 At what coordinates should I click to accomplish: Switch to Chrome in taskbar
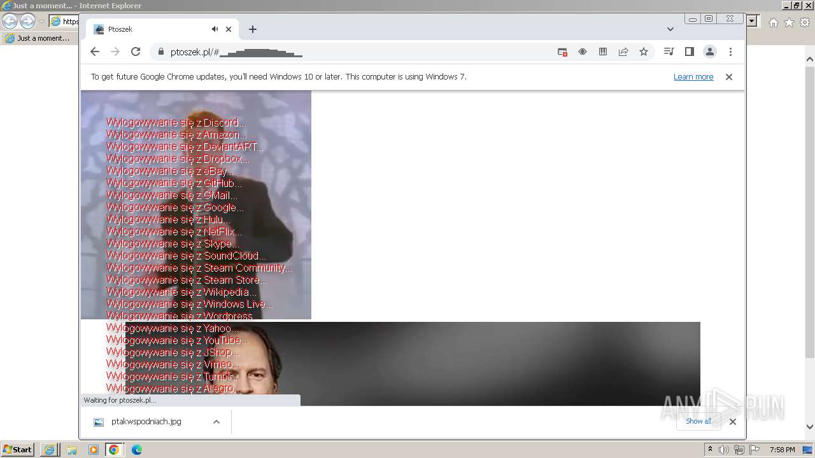(x=114, y=450)
